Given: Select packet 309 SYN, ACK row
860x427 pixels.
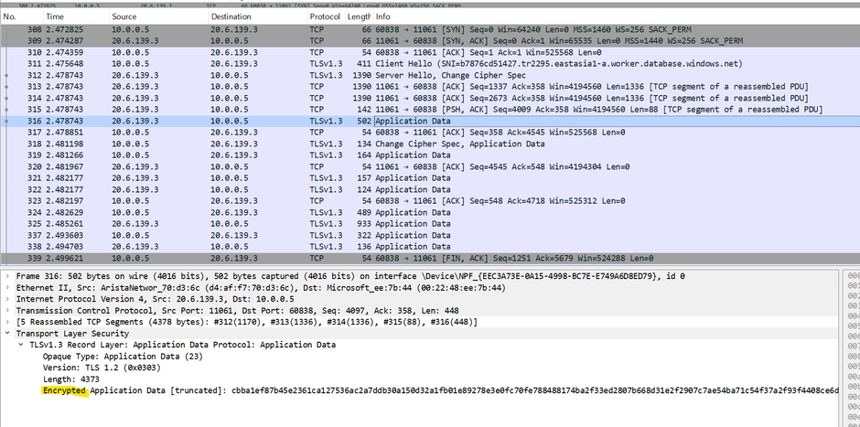Looking at the screenshot, I should [430, 41].
